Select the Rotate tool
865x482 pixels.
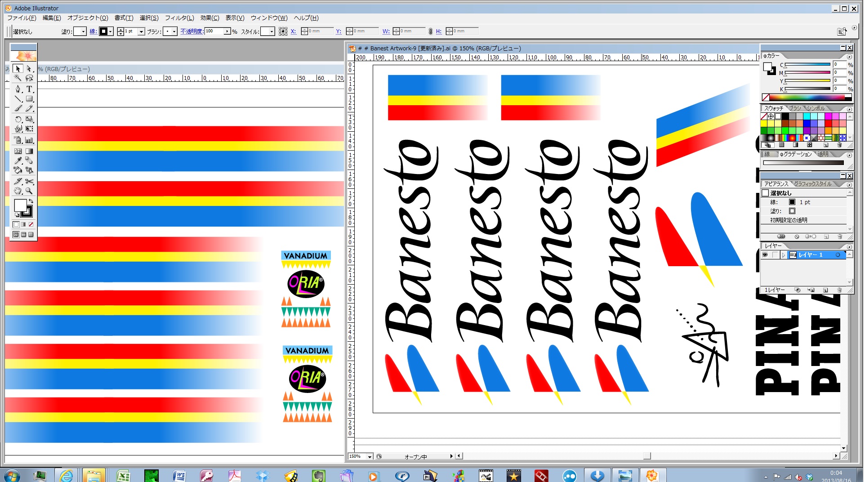pyautogui.click(x=18, y=119)
